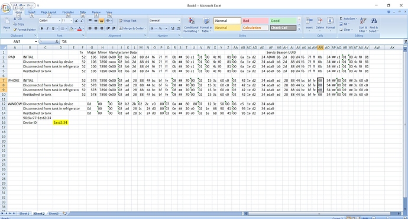Decrease font size with Shrink Font

pos(82,21)
